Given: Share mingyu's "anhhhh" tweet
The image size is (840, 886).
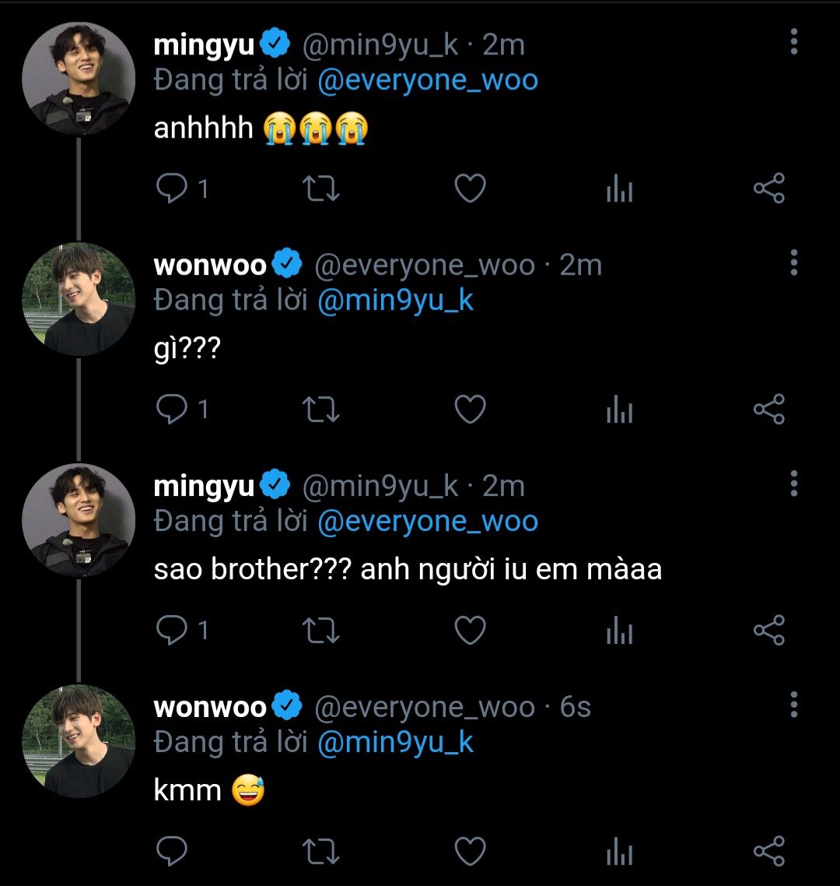Looking at the screenshot, I should click(768, 188).
